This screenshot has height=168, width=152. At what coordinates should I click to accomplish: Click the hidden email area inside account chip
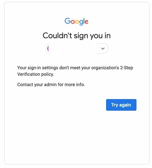click(74, 49)
